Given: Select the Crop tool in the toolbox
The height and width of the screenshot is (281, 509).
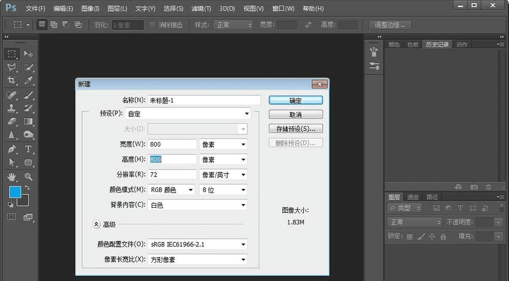Looking at the screenshot, I should pyautogui.click(x=11, y=81).
